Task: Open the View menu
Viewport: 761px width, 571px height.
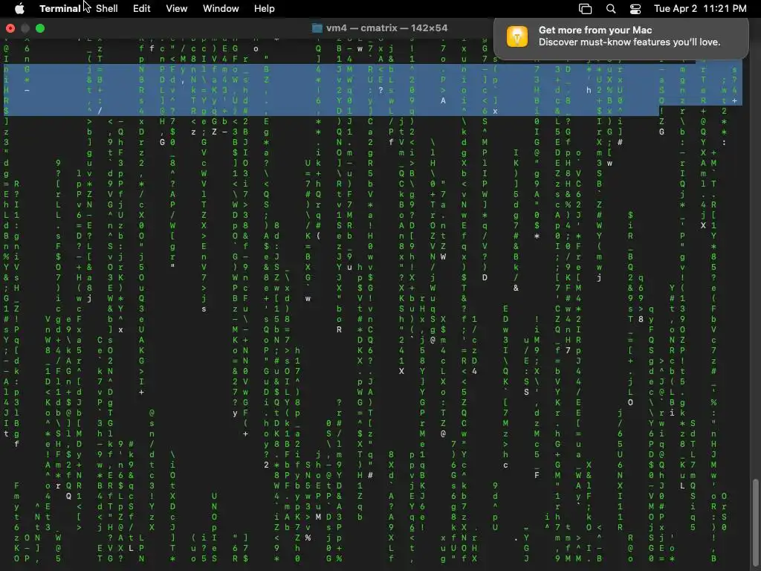Action: 177,8
